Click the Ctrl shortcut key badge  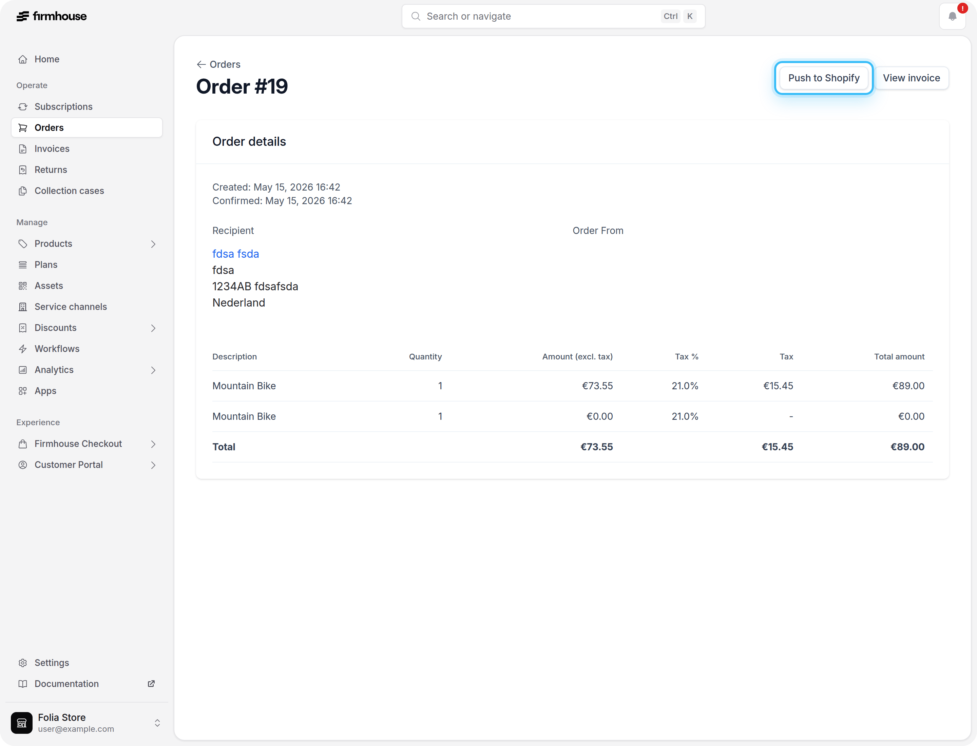tap(670, 16)
